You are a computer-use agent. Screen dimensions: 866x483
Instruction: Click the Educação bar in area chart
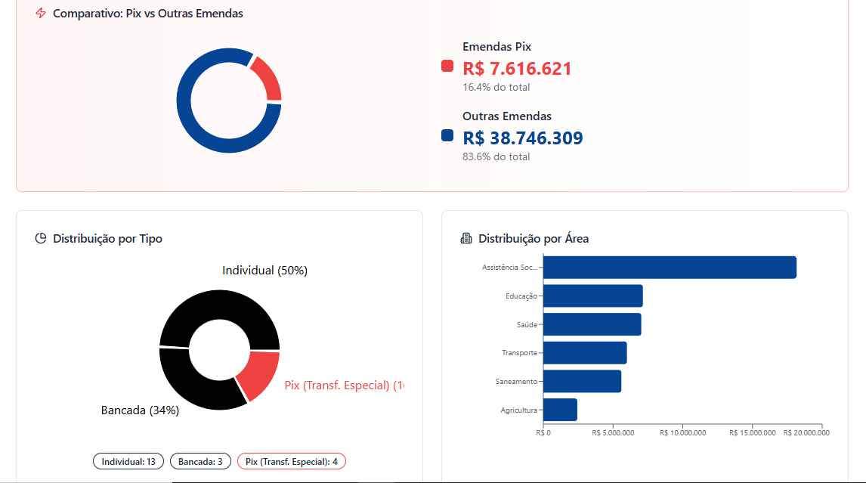pos(592,296)
